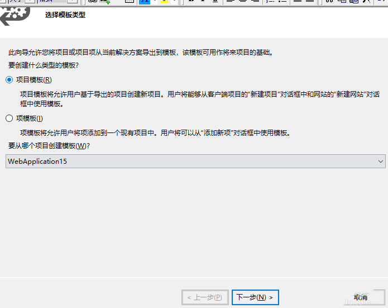Expand the project list dropdown arrow
388x308 pixels.
(381, 162)
